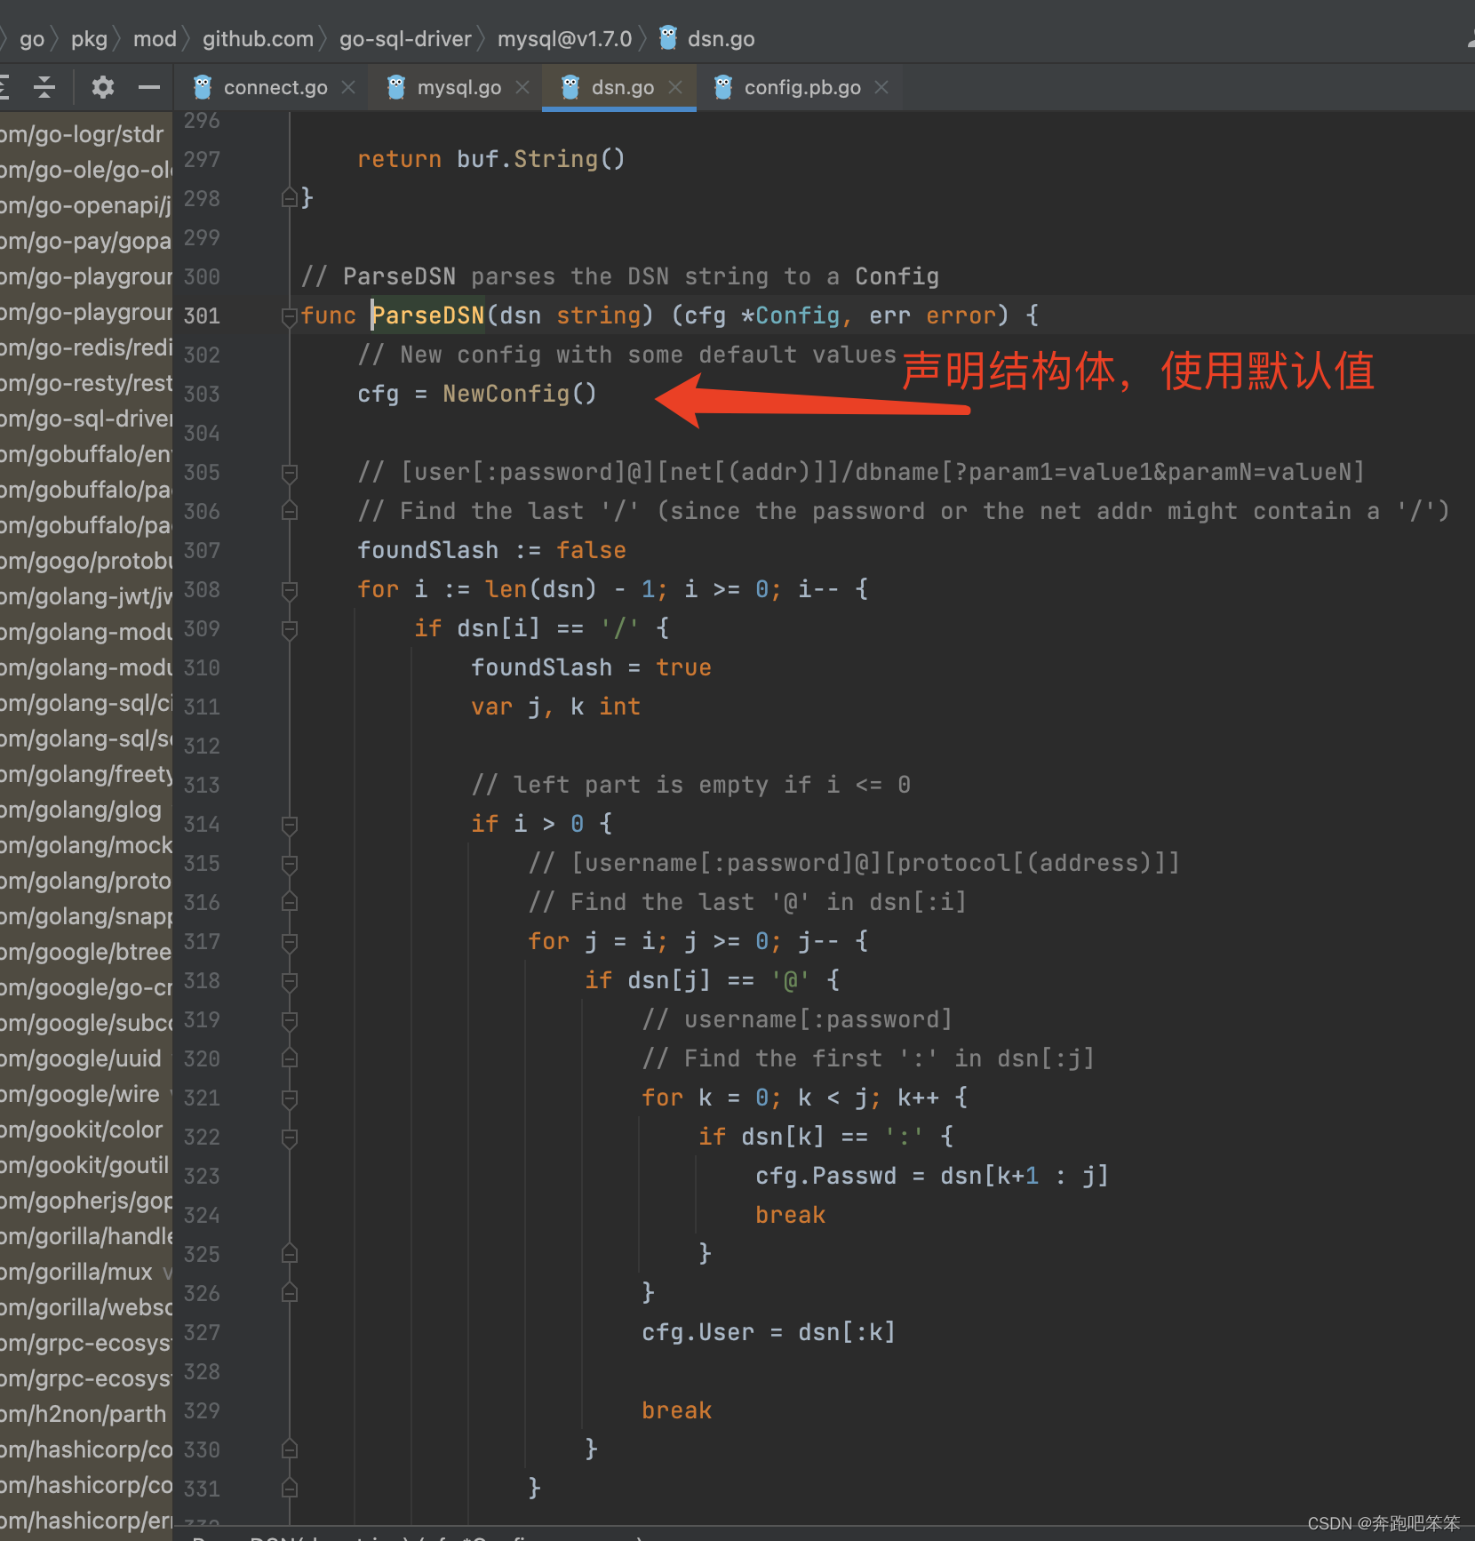Close the config.pb.go tab
This screenshot has height=1541, width=1475.
(881, 87)
